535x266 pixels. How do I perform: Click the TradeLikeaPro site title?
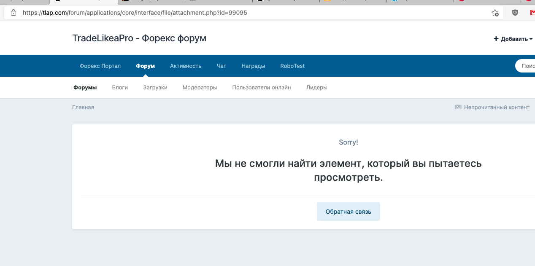139,38
